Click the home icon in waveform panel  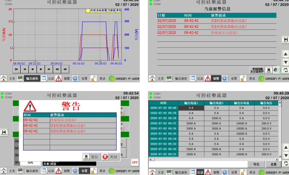4,78
